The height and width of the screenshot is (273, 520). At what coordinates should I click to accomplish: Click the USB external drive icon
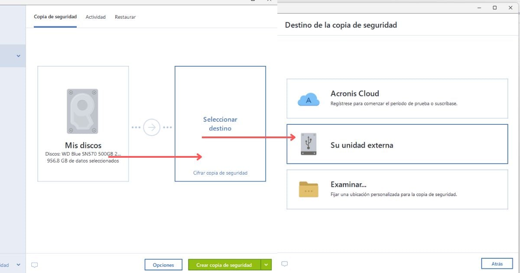[x=309, y=144]
